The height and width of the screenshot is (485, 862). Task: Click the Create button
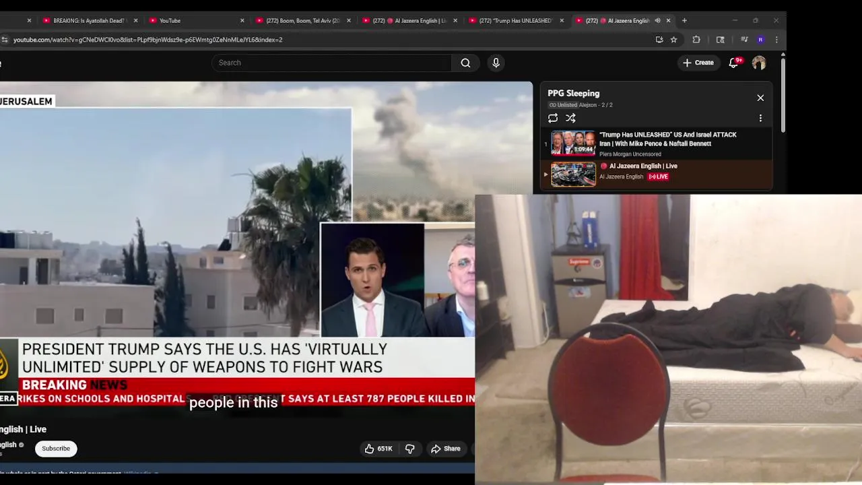698,63
